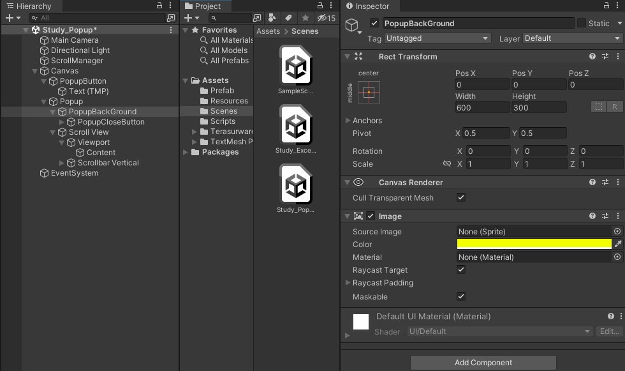Toggle constrained proportions scale link
Viewport: 625px width, 371px height.
447,163
